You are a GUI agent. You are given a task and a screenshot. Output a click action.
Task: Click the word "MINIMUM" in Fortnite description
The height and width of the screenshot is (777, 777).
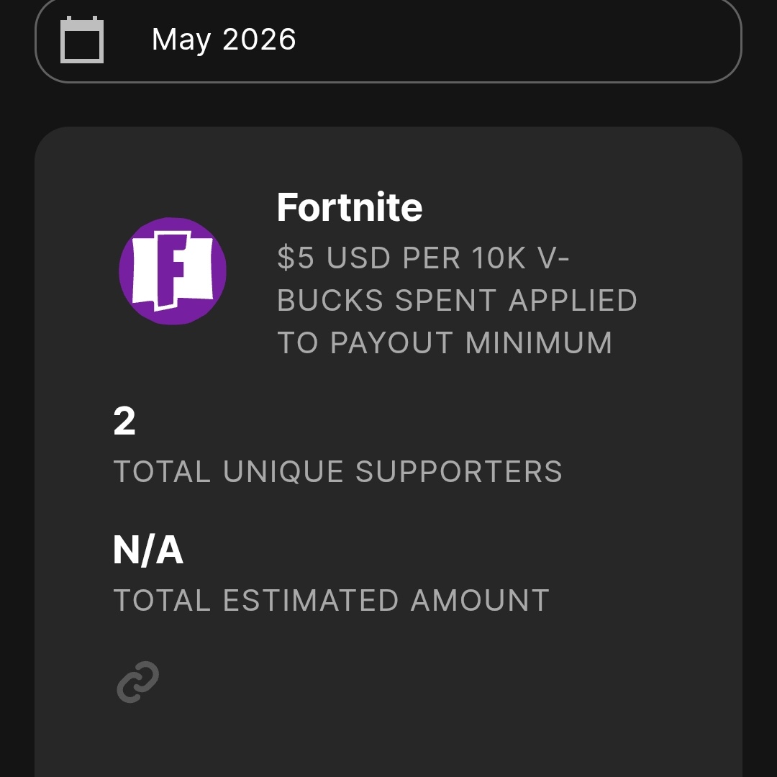(539, 343)
